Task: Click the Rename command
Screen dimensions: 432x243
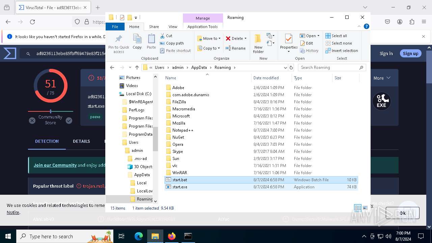Action: pyautogui.click(x=236, y=48)
